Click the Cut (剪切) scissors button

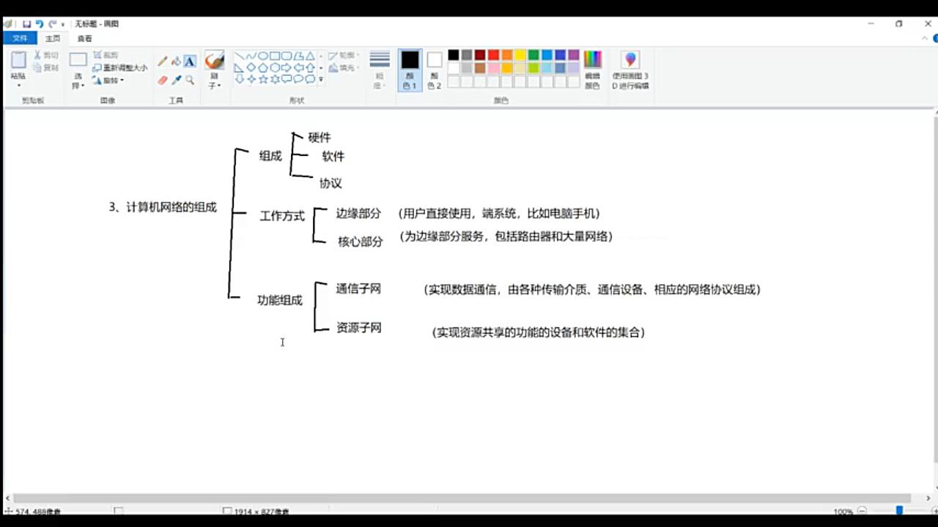(x=46, y=55)
